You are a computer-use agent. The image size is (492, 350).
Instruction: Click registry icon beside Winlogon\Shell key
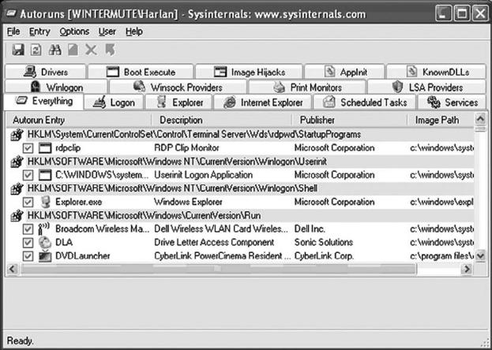pos(17,188)
